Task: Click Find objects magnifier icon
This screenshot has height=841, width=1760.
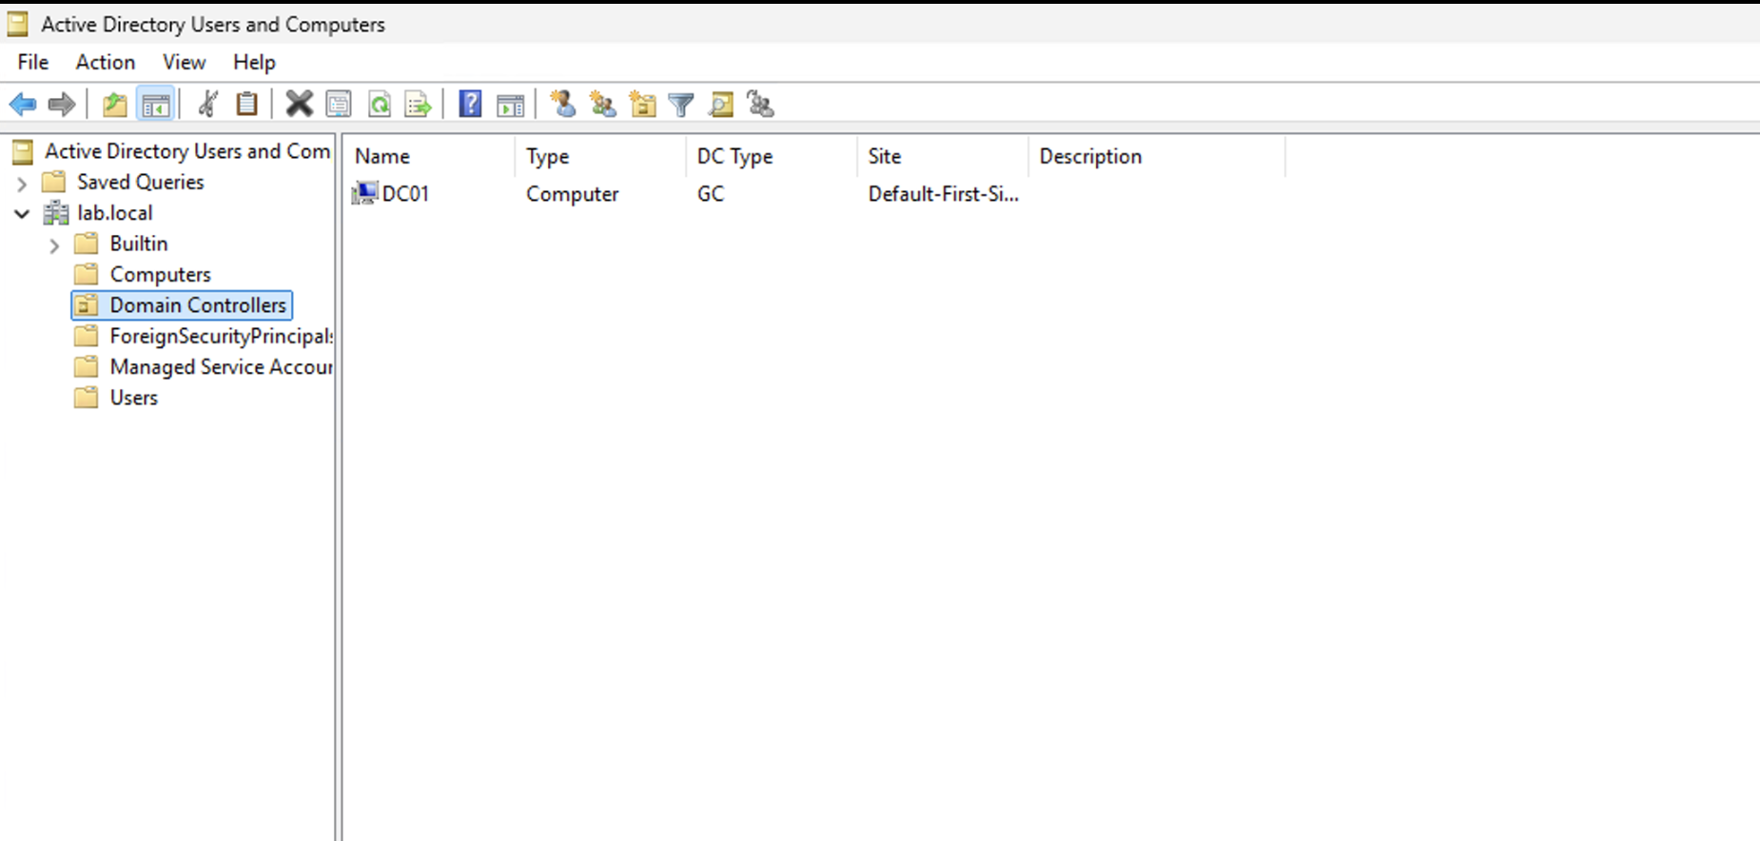Action: (721, 104)
